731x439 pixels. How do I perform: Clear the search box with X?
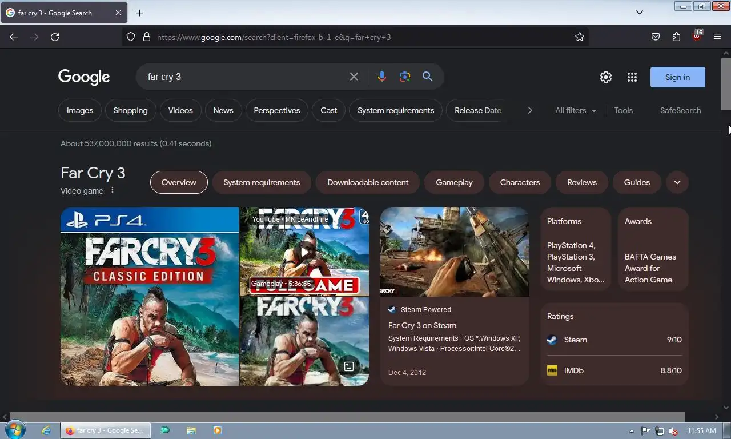point(354,77)
